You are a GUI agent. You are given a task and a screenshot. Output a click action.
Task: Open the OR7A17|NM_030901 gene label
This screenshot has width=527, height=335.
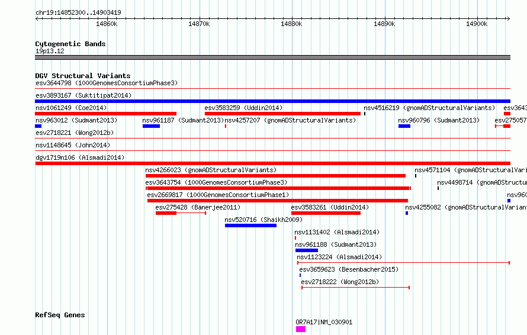pyautogui.click(x=324, y=322)
